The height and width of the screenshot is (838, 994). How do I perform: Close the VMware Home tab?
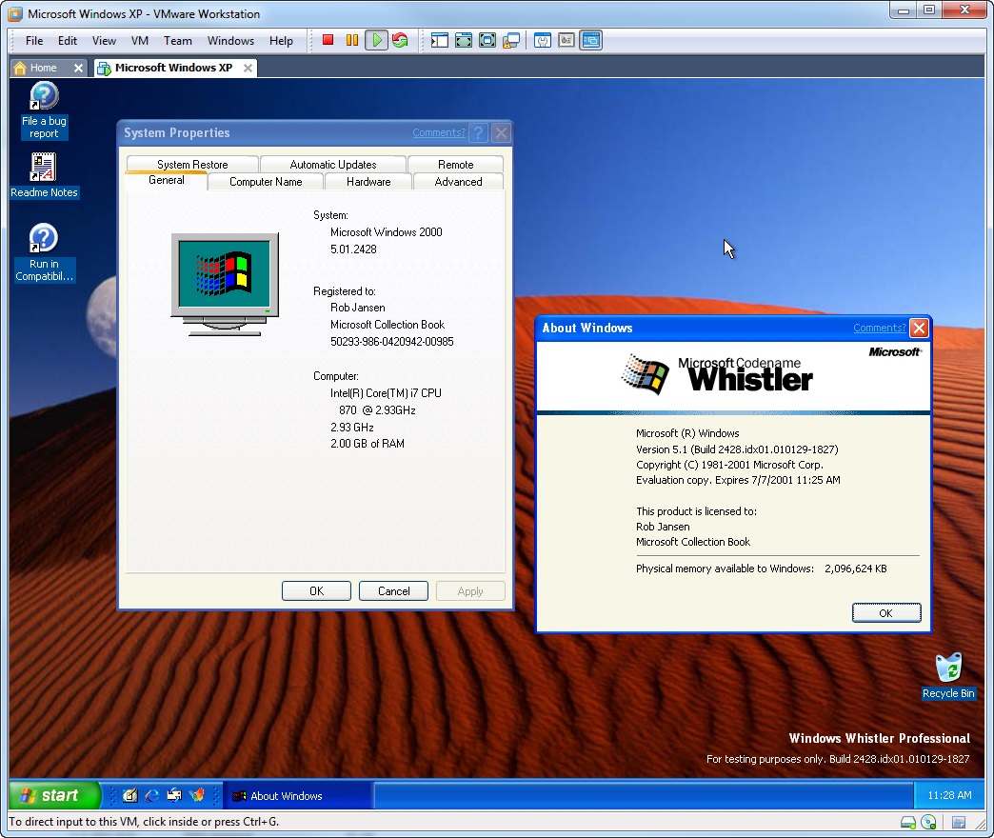(x=78, y=68)
